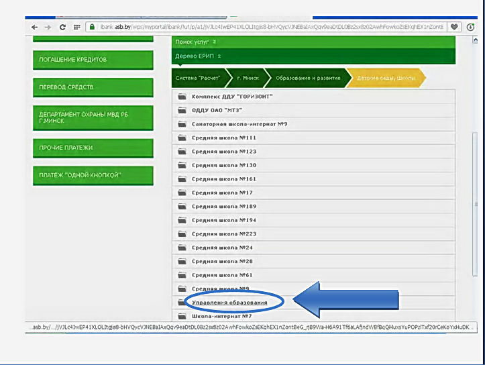Go to the г. Минск breadcrumb
Viewport: 485px width, 365px height.
246,78
